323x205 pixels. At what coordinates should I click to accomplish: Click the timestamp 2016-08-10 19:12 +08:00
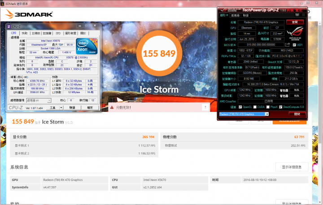tap(260, 179)
